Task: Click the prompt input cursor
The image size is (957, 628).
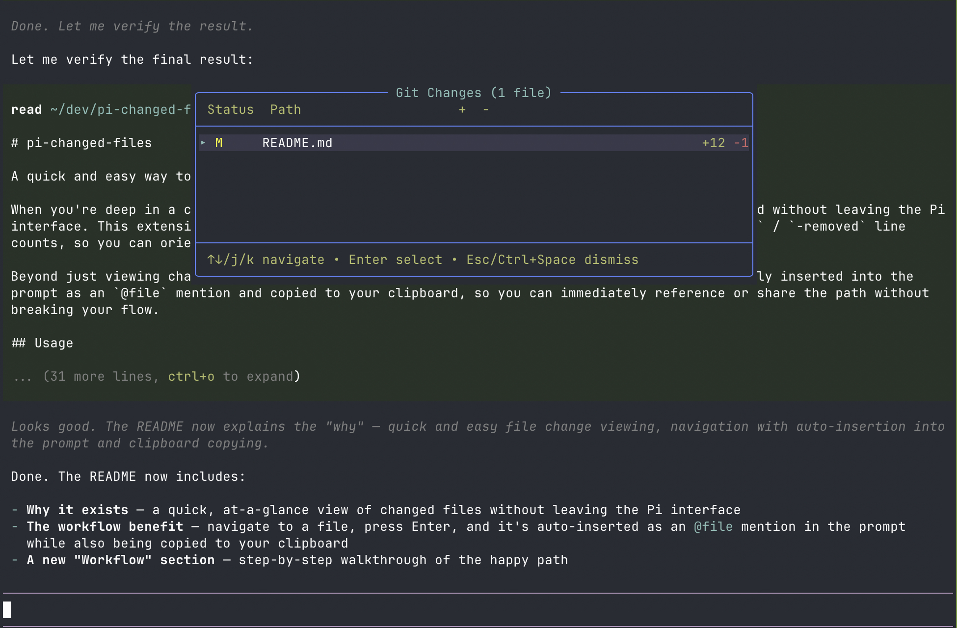Action: (7, 610)
